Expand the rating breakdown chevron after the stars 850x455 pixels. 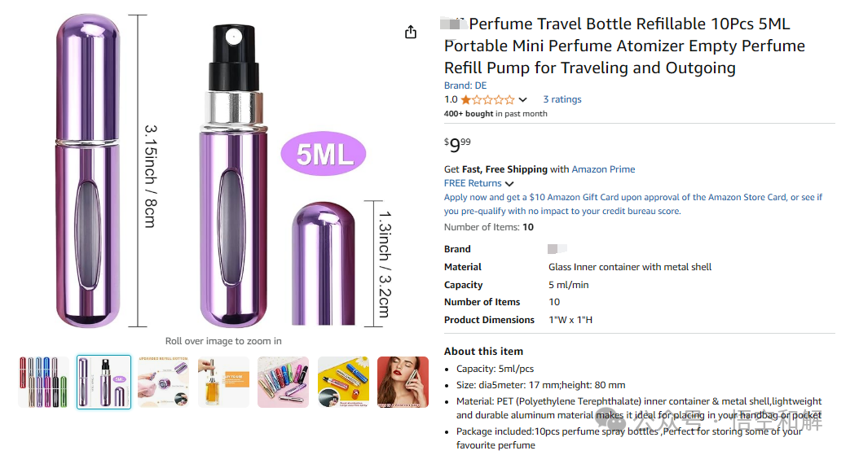[523, 100]
